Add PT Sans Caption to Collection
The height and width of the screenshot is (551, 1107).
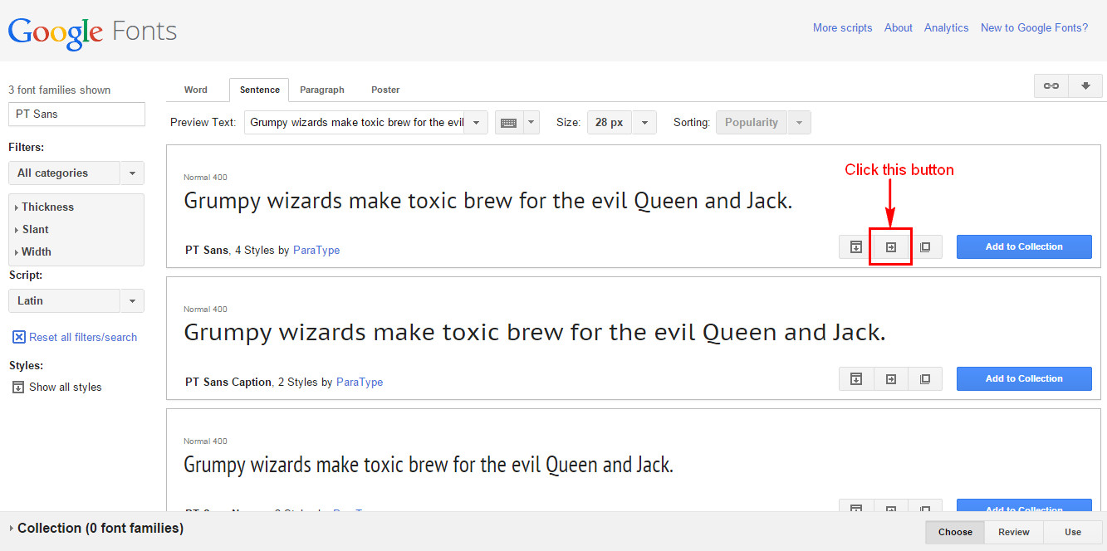click(x=1024, y=379)
